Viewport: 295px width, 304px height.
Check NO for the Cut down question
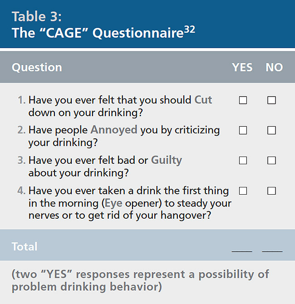271,100
